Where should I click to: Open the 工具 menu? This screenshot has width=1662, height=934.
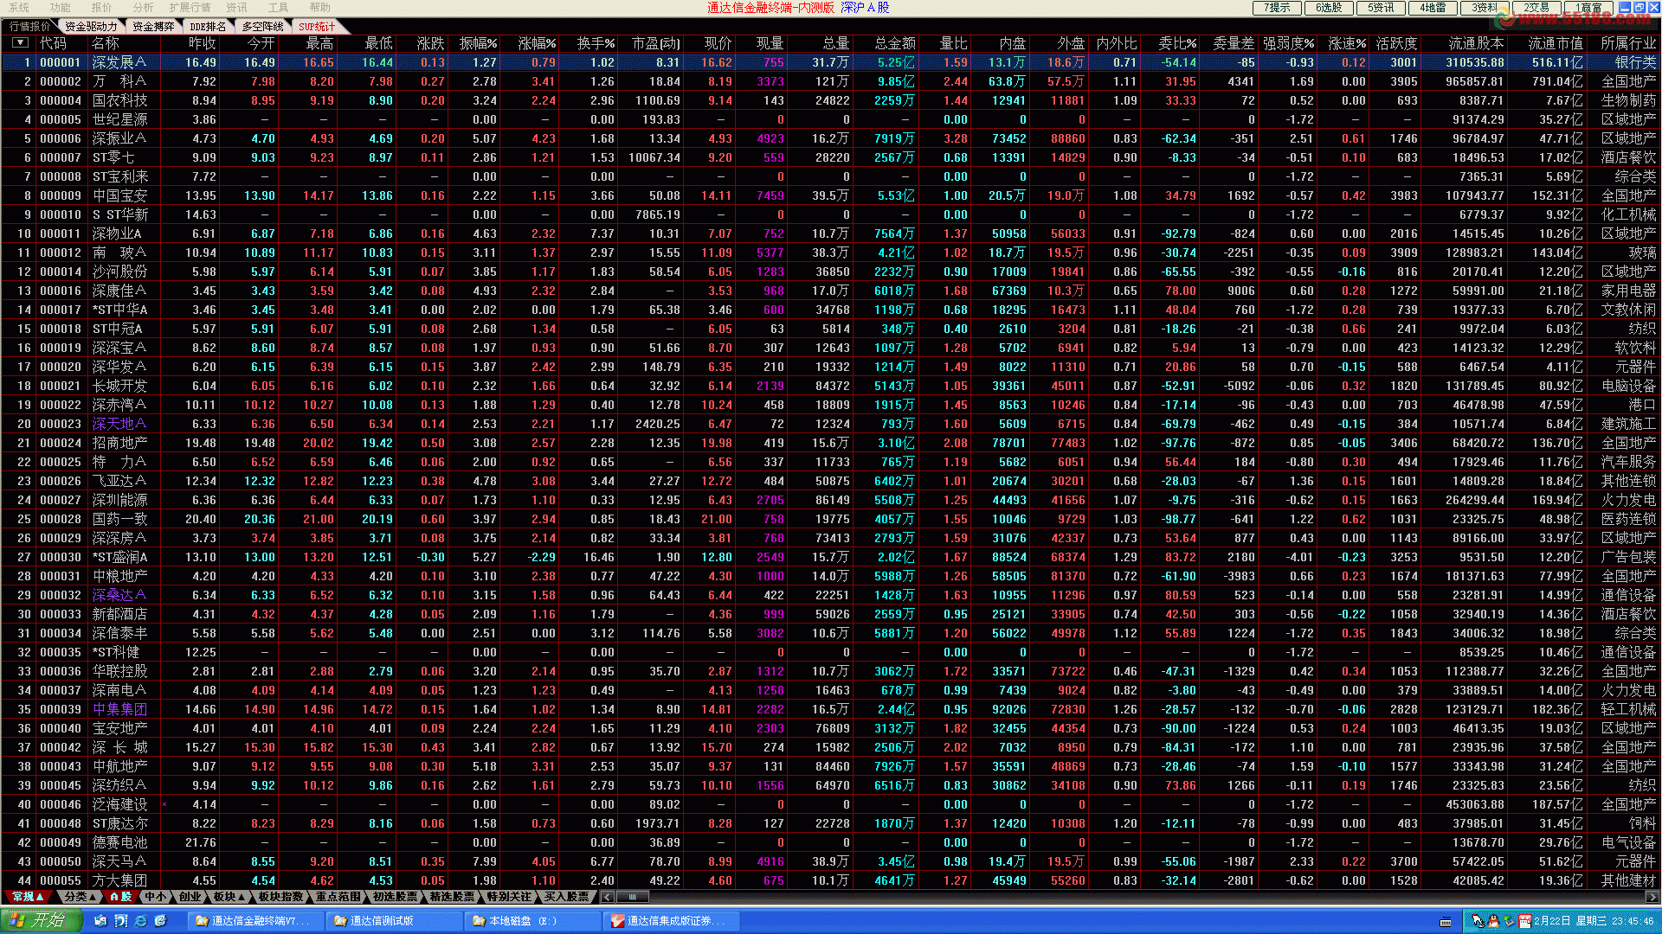(x=278, y=7)
